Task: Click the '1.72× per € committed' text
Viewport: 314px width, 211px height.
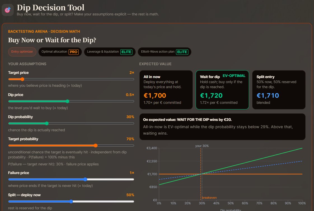Action: coord(219,102)
